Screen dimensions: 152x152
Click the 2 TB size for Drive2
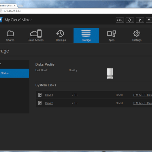(x=75, y=103)
